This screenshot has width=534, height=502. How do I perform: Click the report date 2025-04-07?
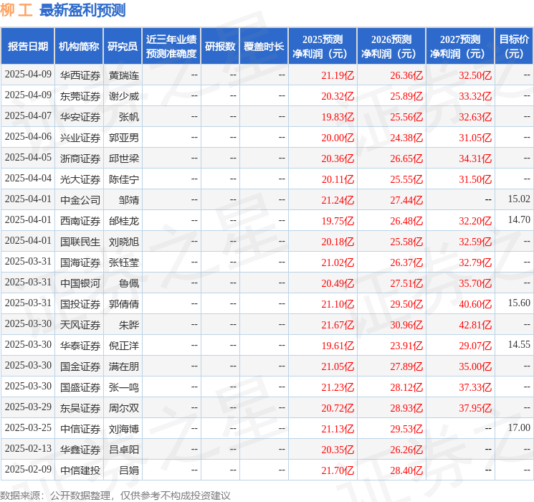[28, 116]
